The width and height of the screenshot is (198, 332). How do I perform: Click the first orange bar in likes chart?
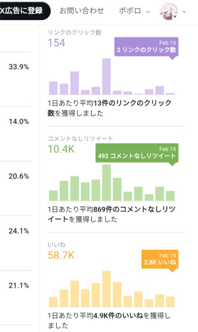pyautogui.click(x=53, y=302)
